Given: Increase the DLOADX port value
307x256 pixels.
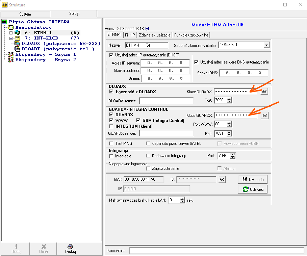Looking at the screenshot, I should [x=230, y=99].
